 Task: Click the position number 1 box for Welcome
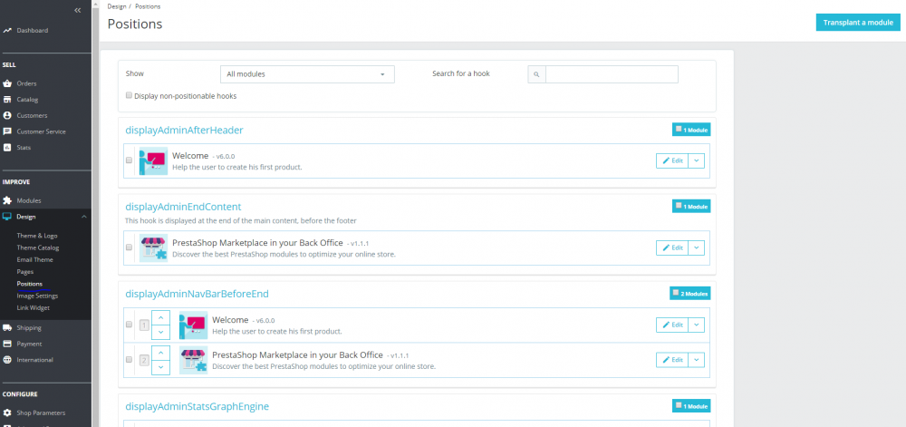point(144,325)
